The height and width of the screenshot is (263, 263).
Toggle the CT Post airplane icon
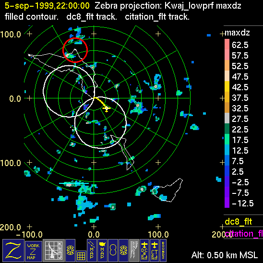[x=155, y=250]
